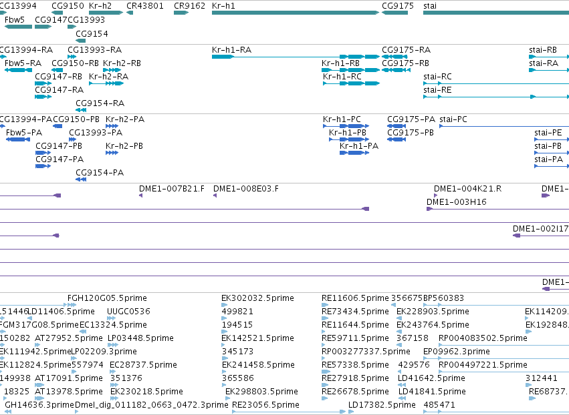
Task: Click the RE23056.5prime EST label
Action: (x=265, y=404)
